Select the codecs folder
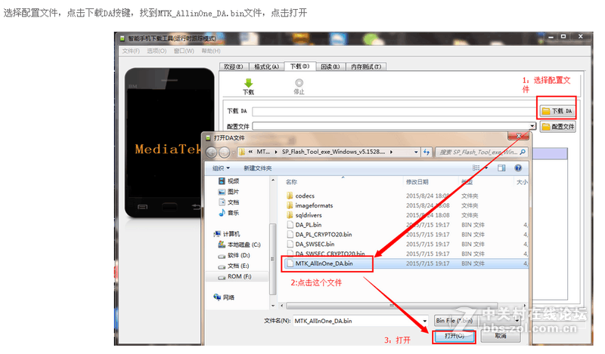Viewport: 605px width, 354px height. 301,196
